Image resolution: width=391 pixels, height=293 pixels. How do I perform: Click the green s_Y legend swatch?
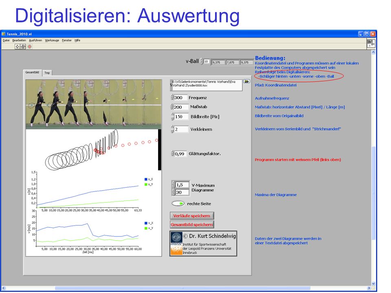click(146, 184)
